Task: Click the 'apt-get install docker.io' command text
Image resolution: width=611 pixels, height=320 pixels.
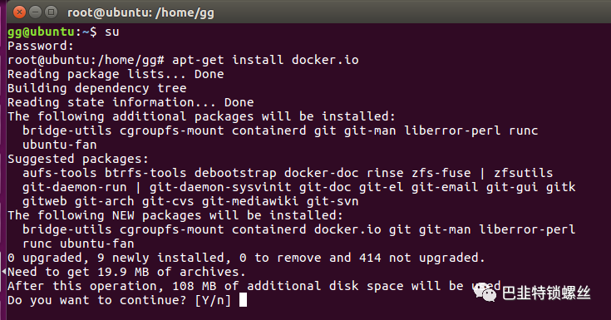Action: 265,60
